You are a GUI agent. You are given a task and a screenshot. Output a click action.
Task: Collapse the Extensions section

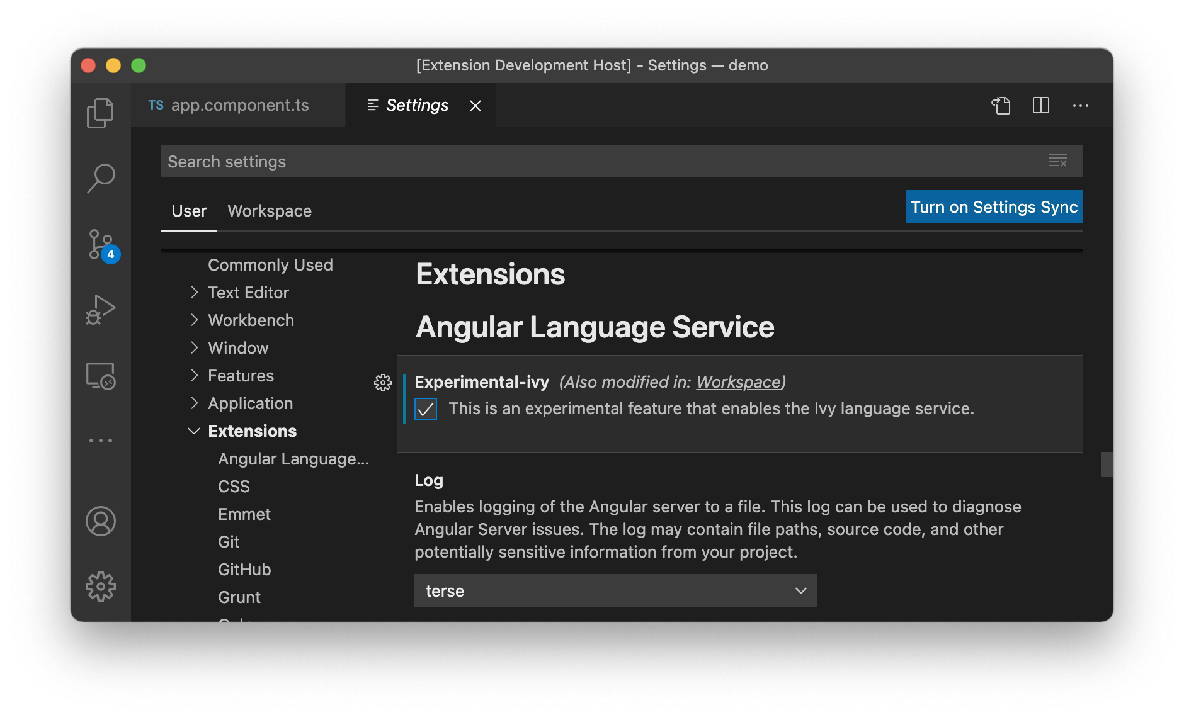click(x=194, y=431)
